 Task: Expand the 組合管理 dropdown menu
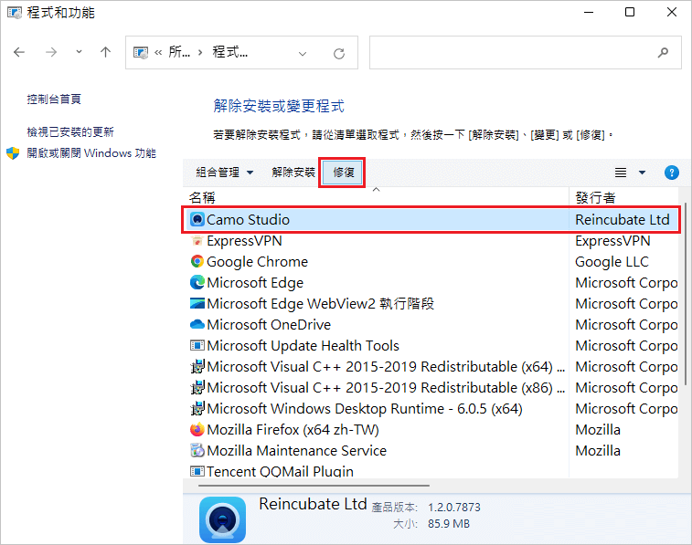click(225, 173)
